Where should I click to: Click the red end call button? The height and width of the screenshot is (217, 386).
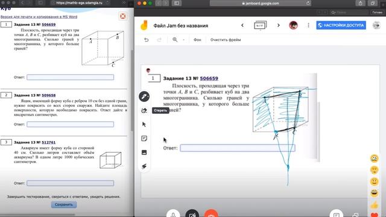point(211,213)
